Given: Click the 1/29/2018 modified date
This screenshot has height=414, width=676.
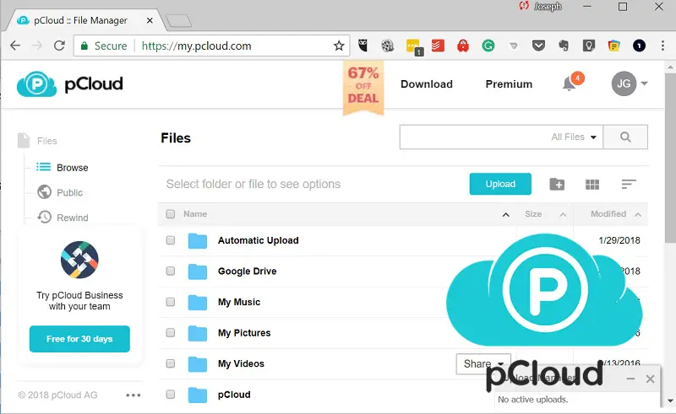Looking at the screenshot, I should tap(619, 240).
